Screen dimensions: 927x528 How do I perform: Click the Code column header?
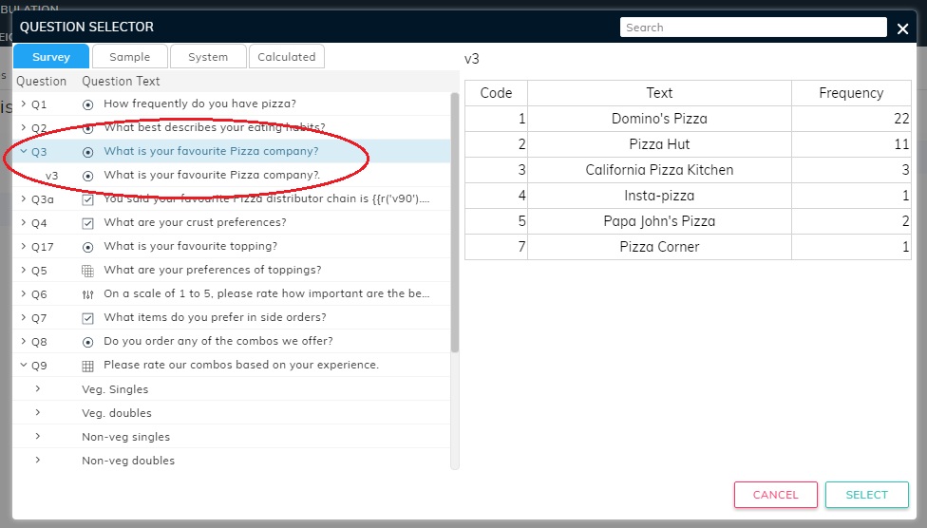click(x=496, y=93)
